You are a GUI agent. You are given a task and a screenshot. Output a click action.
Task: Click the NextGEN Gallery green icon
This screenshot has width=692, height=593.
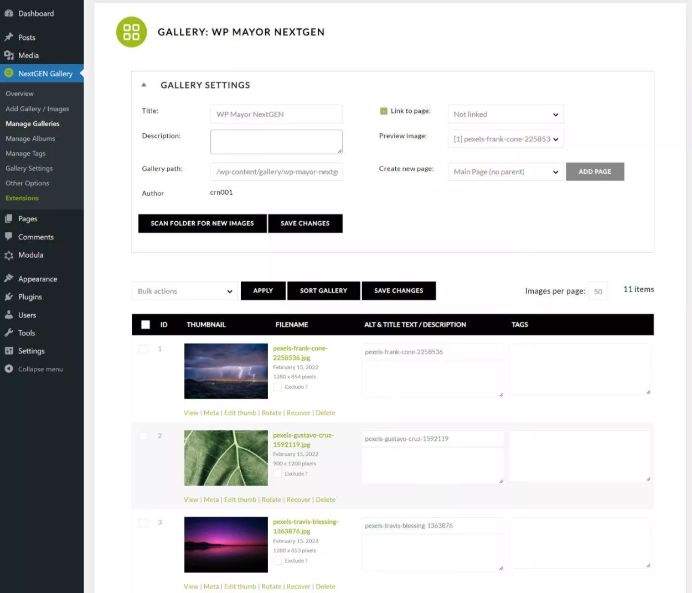[x=9, y=73]
